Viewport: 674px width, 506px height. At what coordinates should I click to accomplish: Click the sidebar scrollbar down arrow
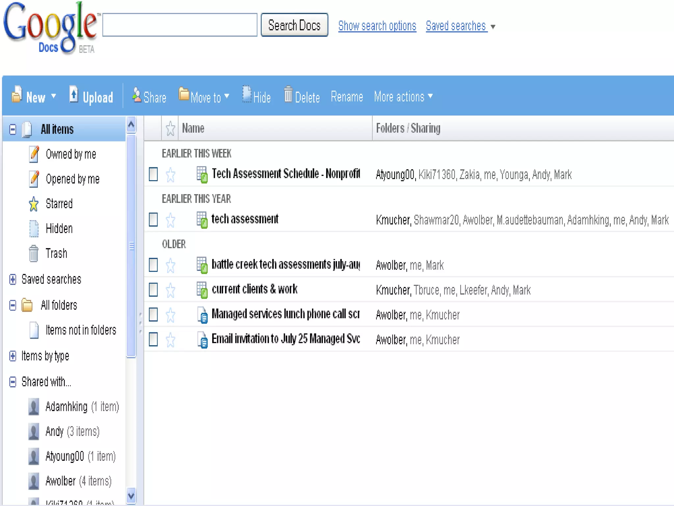[131, 496]
